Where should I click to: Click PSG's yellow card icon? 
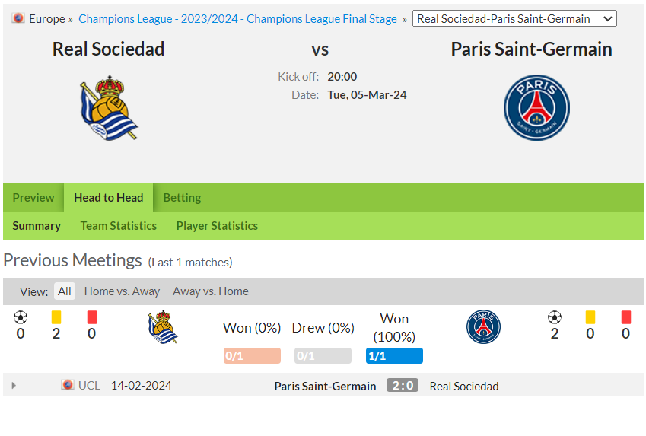pyautogui.click(x=590, y=317)
